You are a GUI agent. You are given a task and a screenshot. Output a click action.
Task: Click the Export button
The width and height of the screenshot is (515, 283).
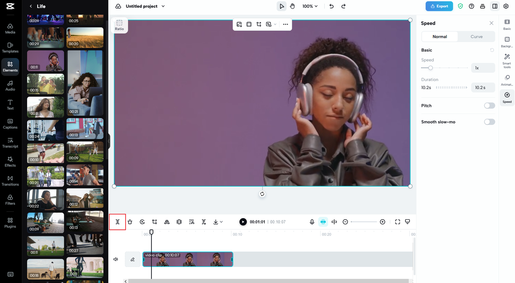(x=439, y=6)
